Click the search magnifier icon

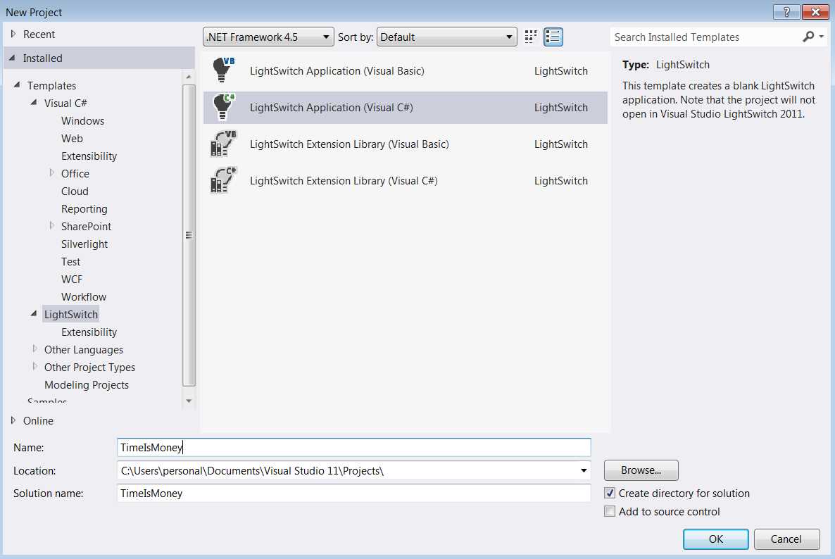tap(808, 37)
